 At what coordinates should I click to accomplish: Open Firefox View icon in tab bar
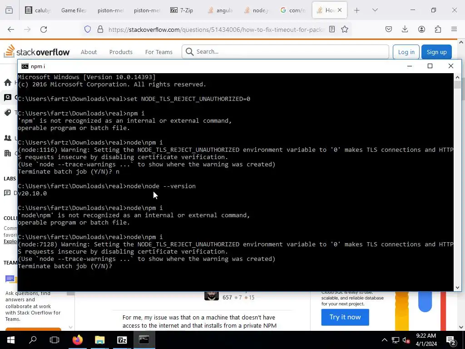tap(9, 10)
